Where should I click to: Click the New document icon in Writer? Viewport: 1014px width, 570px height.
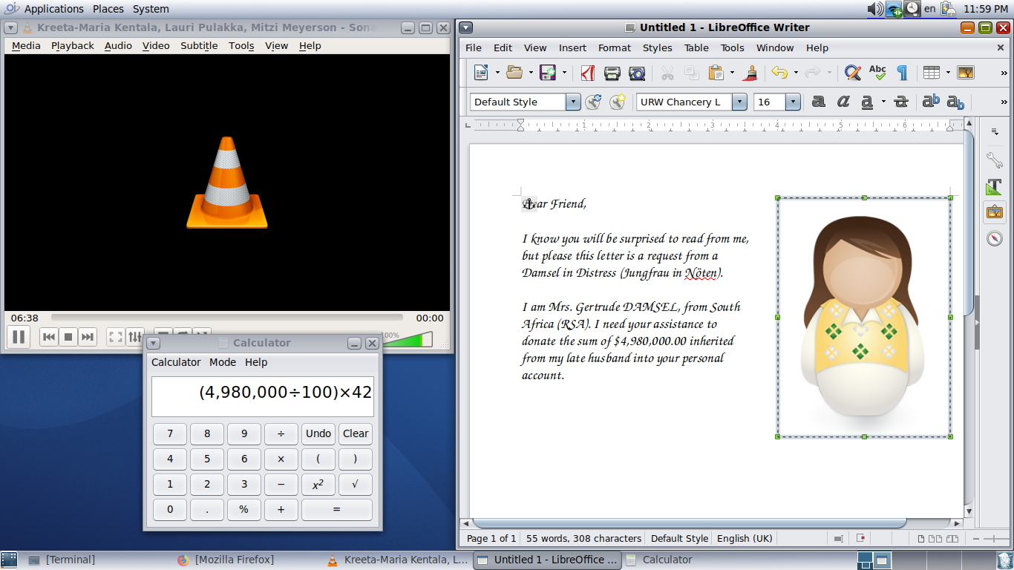coord(481,73)
